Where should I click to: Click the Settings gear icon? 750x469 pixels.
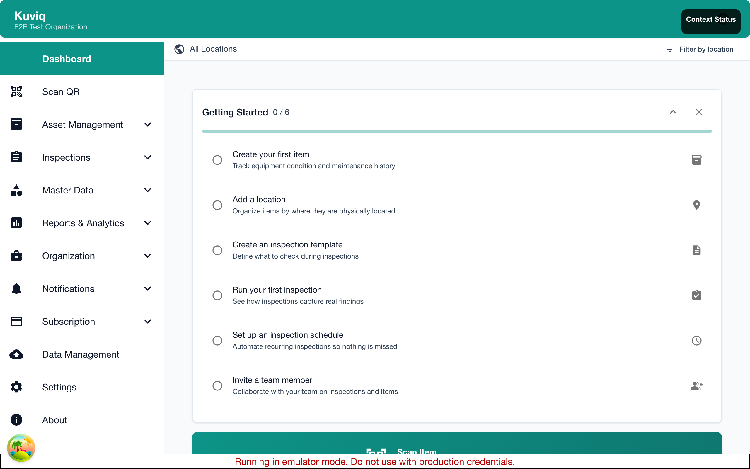tap(16, 387)
